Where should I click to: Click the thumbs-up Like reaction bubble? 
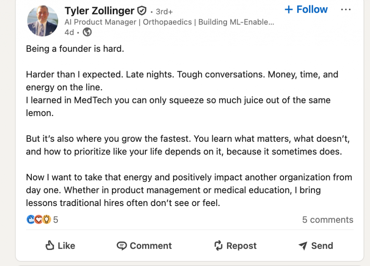[31, 219]
